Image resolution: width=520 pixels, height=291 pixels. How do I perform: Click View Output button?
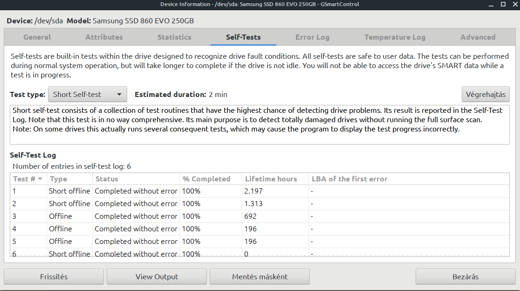157,277
